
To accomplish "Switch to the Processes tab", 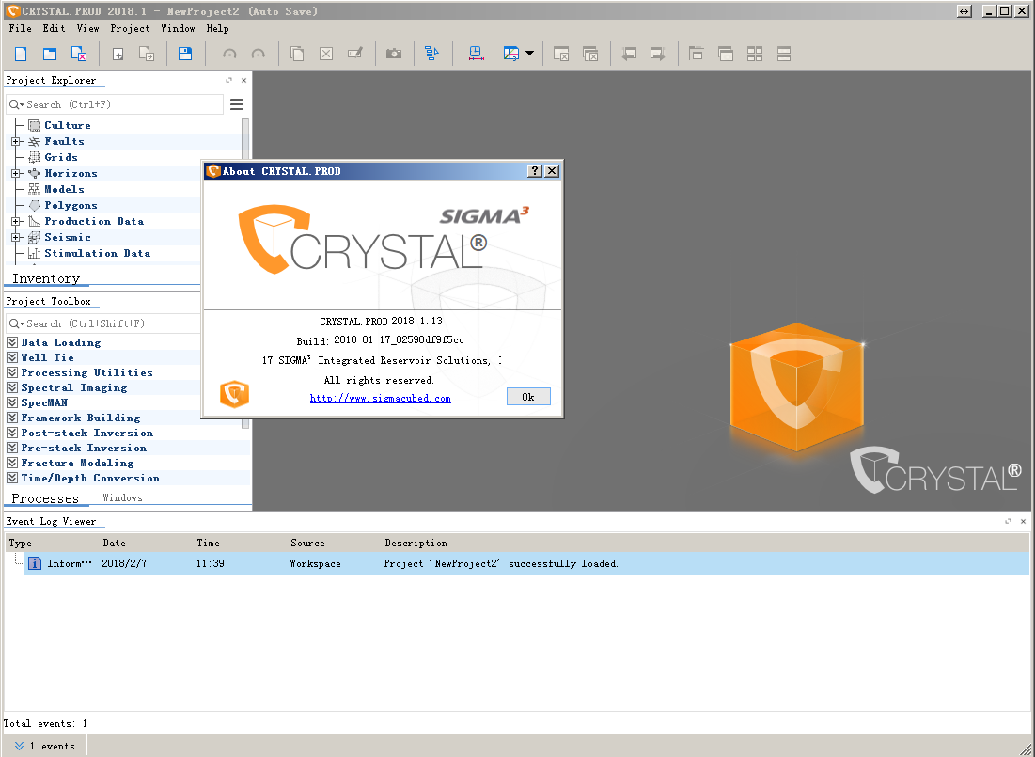I will (45, 498).
